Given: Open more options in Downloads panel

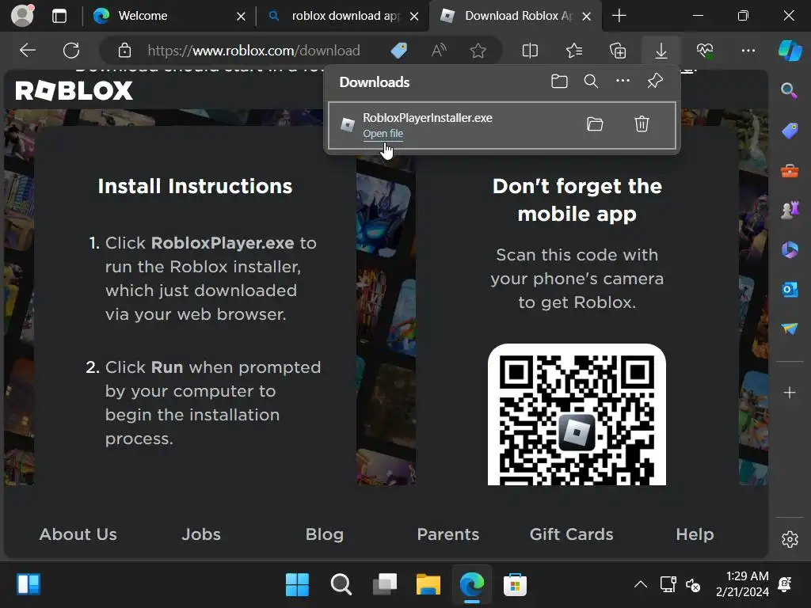Looking at the screenshot, I should [x=623, y=81].
